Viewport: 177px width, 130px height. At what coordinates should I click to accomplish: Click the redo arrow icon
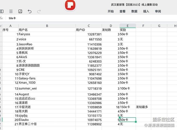point(39,11)
